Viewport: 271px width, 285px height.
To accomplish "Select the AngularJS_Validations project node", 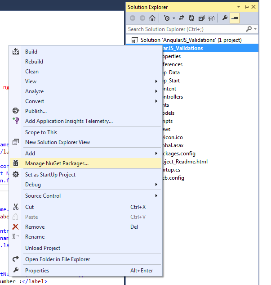I will coord(210,48).
